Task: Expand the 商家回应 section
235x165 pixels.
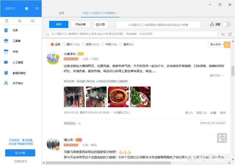Action: pos(72,124)
